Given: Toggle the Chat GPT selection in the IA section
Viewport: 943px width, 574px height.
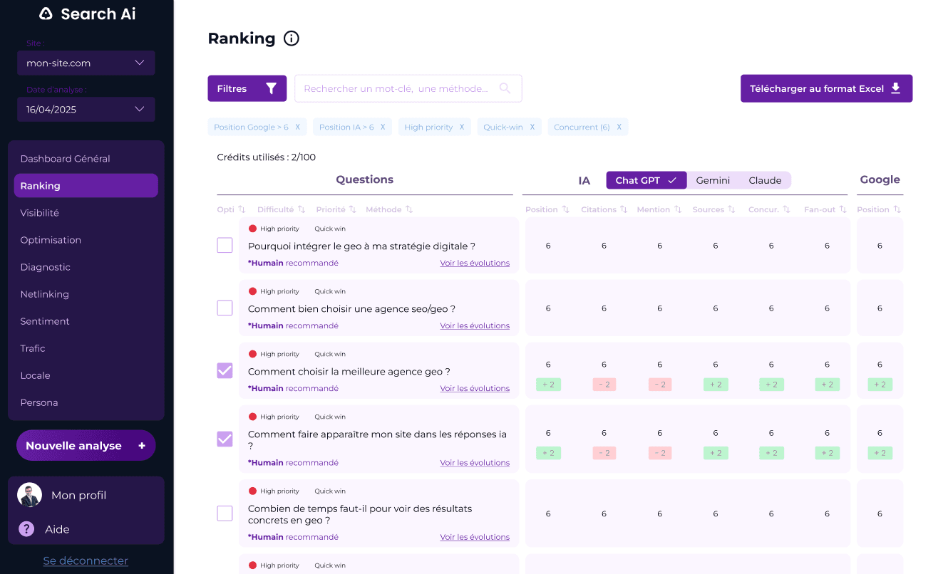Looking at the screenshot, I should pyautogui.click(x=646, y=180).
